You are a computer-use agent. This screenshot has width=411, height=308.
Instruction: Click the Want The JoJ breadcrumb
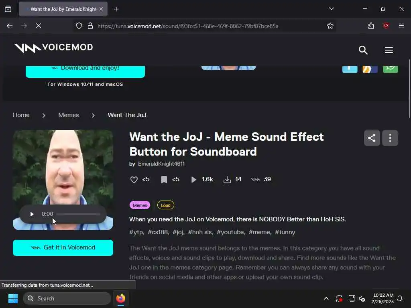tap(127, 115)
